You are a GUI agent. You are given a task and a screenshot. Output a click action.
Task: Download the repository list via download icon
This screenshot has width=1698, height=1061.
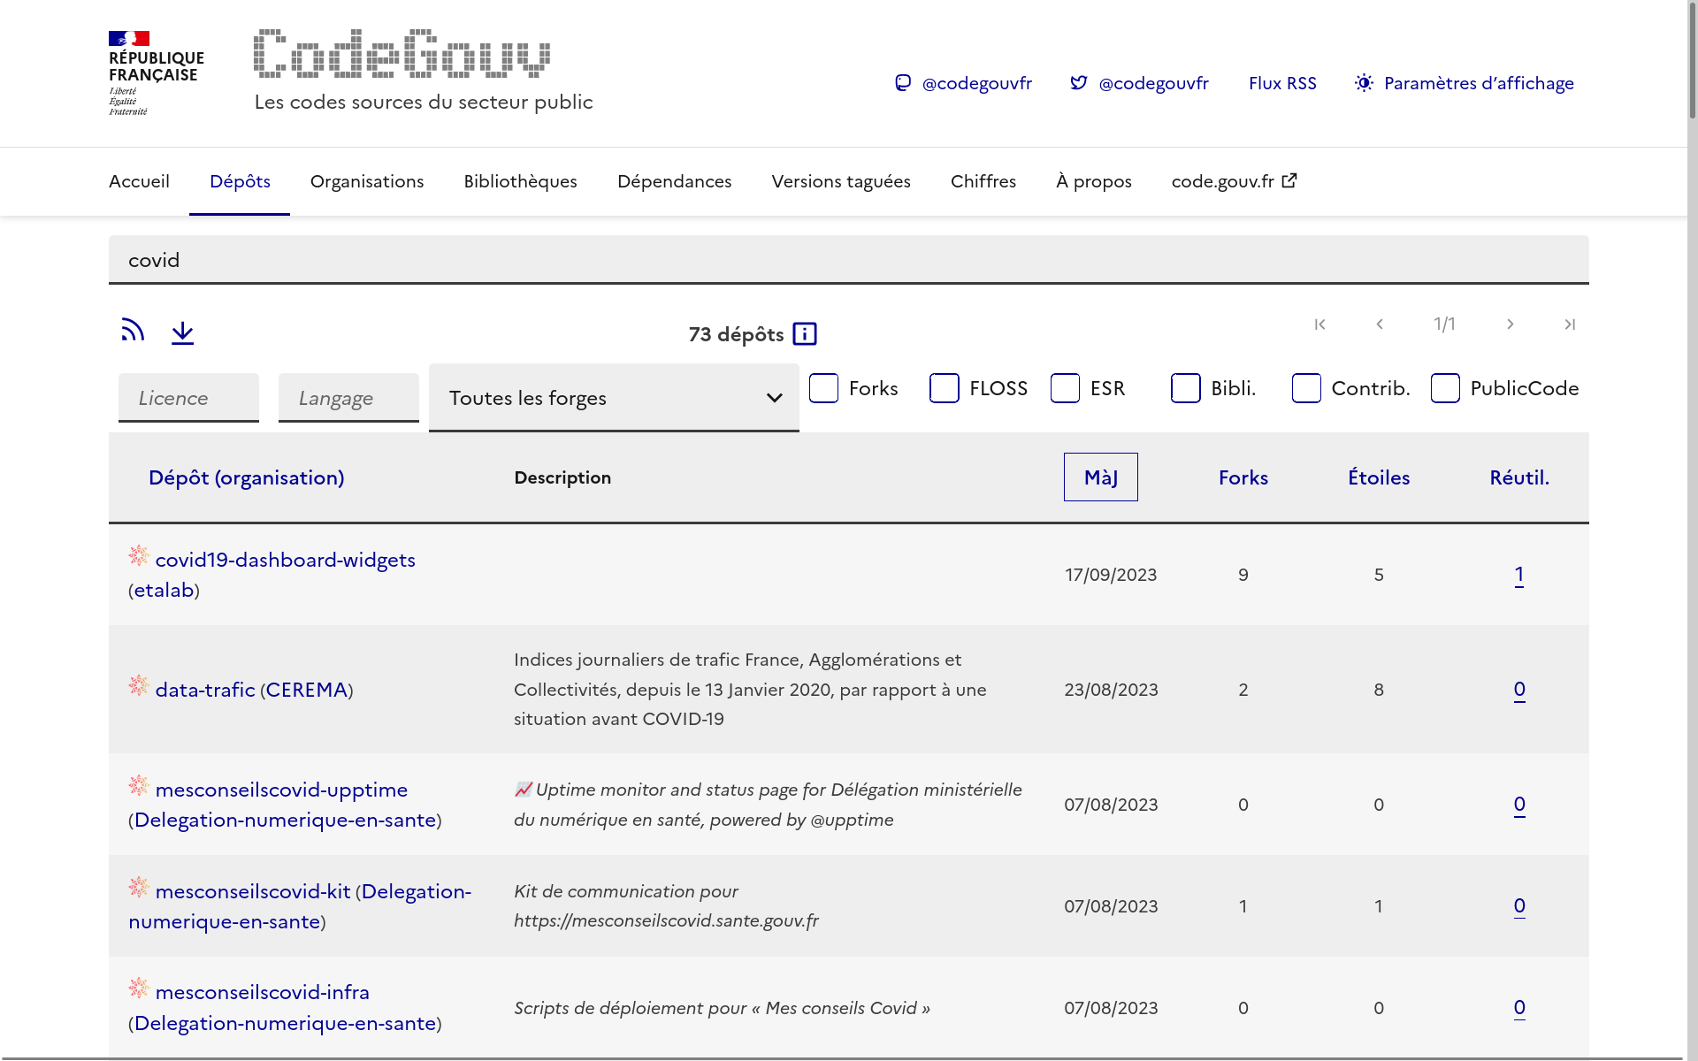(182, 332)
